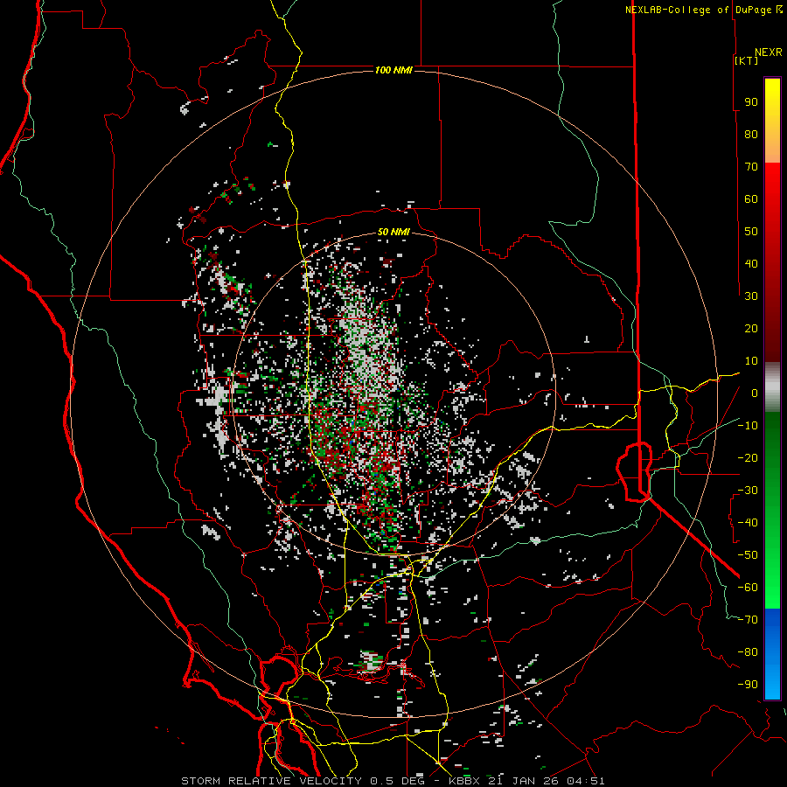
Task: Click the -20 value on velocity scale
Action: (748, 457)
